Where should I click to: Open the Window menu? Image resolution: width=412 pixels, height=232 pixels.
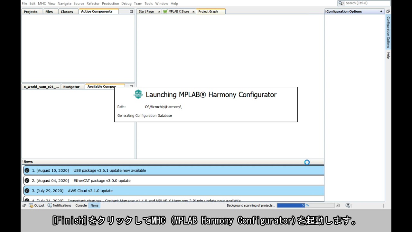pos(162,4)
